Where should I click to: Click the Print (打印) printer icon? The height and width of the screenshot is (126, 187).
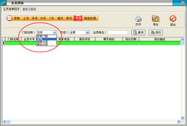(138, 18)
